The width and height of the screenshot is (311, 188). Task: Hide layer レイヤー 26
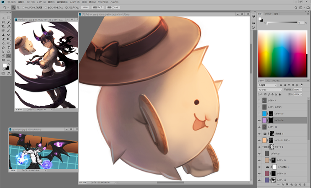point(259,120)
